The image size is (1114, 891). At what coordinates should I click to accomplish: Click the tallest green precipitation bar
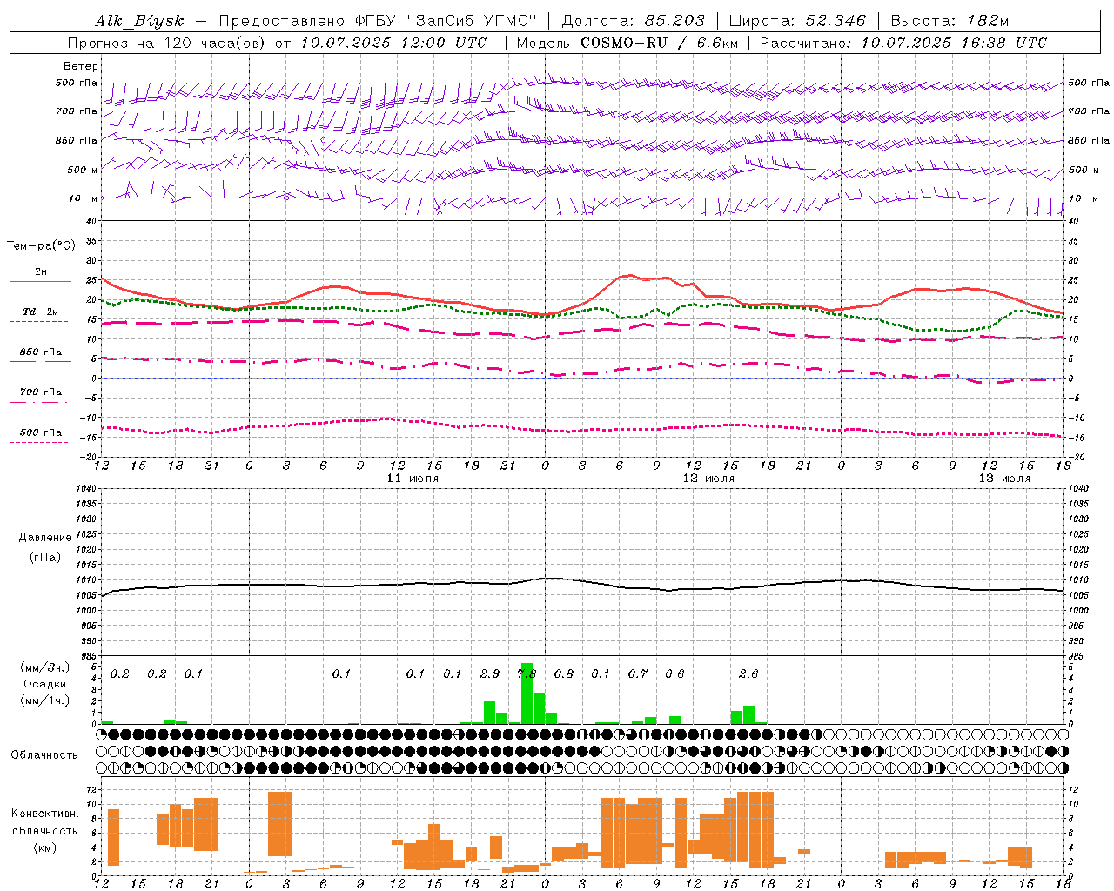coord(527,693)
